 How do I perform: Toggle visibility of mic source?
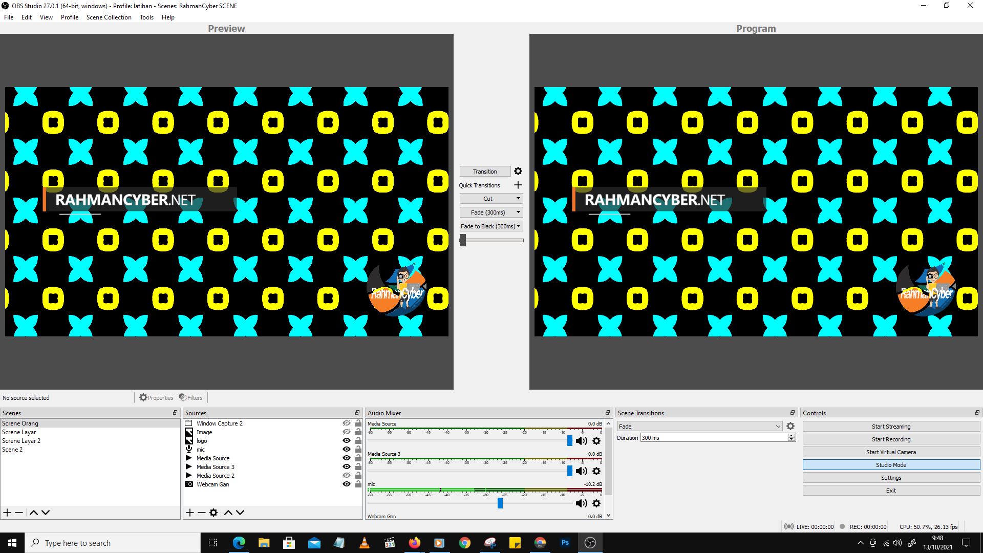click(346, 449)
